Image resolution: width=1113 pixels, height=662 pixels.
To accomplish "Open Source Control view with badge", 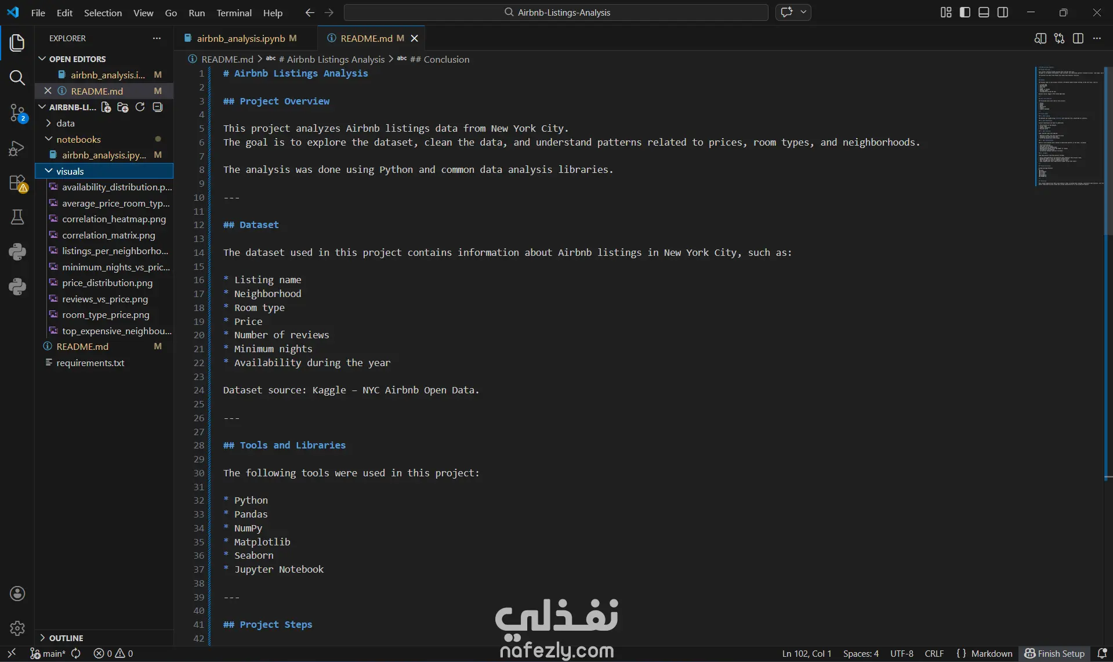I will (x=17, y=113).
